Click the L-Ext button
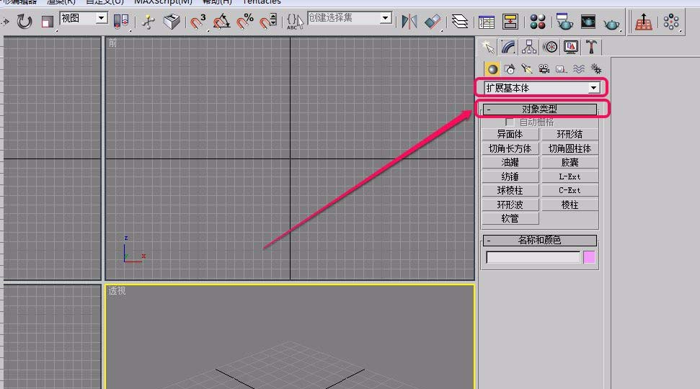 click(570, 176)
